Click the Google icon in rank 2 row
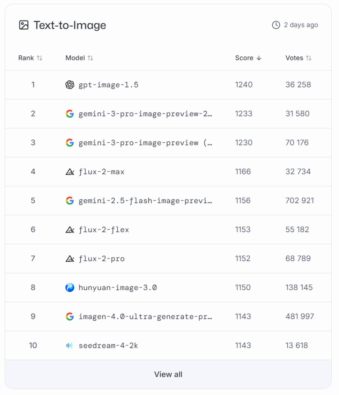The image size is (339, 395). click(70, 114)
